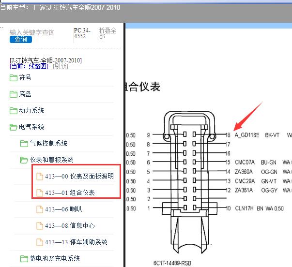Expand the 动力系统 folder
Screen dimensions: 292x267
pyautogui.click(x=31, y=110)
